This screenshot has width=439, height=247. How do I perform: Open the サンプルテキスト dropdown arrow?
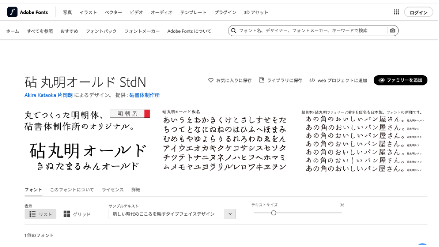click(230, 214)
